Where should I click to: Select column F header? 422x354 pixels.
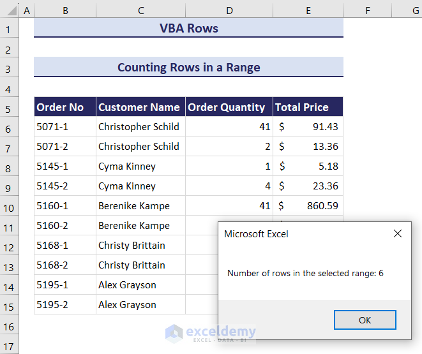coord(368,11)
